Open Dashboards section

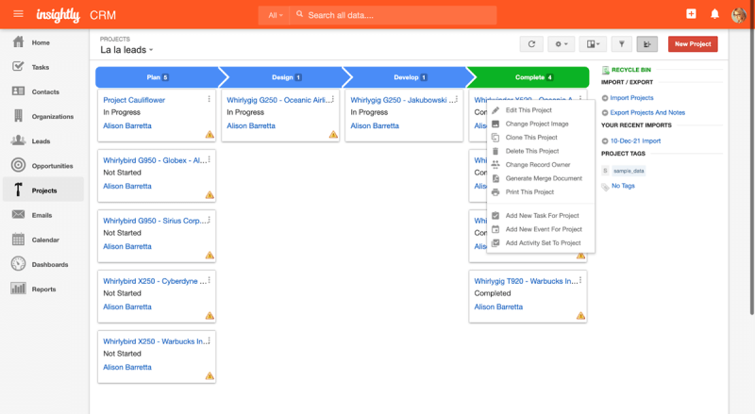click(x=50, y=264)
